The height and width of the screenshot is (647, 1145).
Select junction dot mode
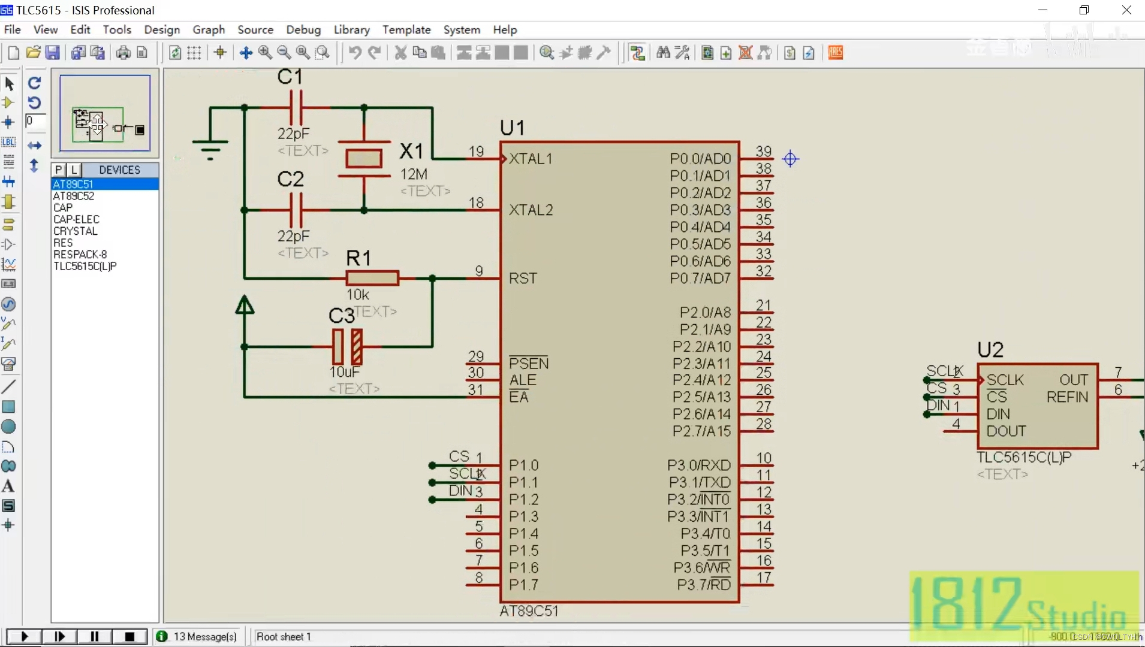point(9,123)
